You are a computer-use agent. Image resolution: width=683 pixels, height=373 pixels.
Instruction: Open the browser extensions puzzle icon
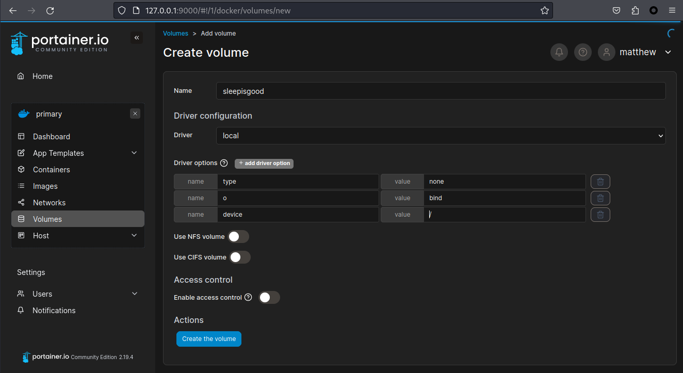click(635, 10)
